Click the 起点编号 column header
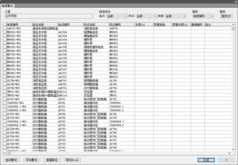238x165 pixels. tap(70, 24)
